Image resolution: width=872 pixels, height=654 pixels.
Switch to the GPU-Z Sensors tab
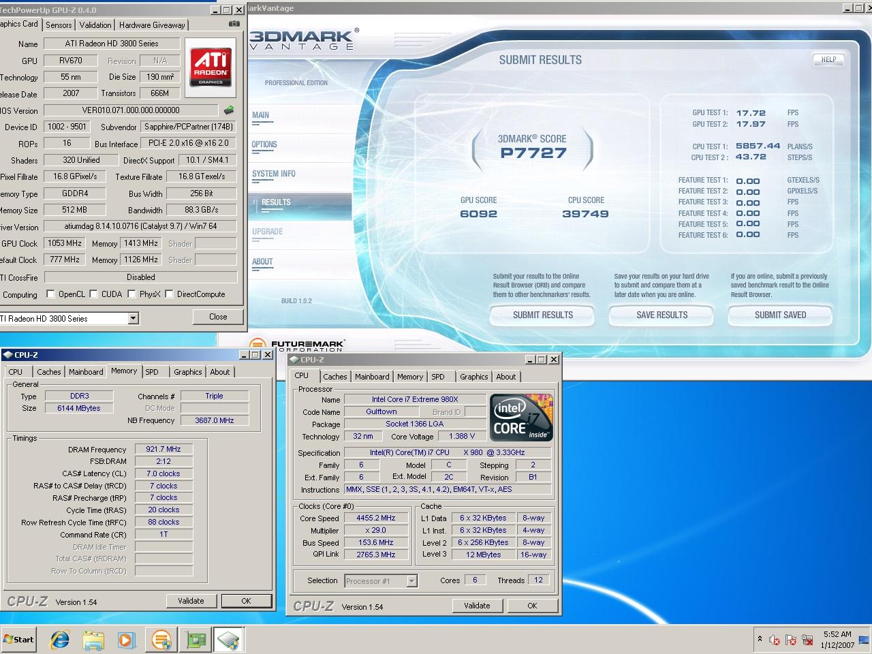click(x=59, y=25)
